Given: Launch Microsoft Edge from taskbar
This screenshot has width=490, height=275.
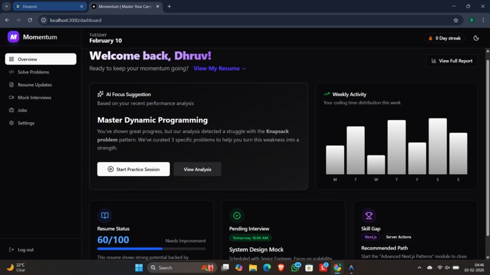Looking at the screenshot, I should (x=267, y=268).
